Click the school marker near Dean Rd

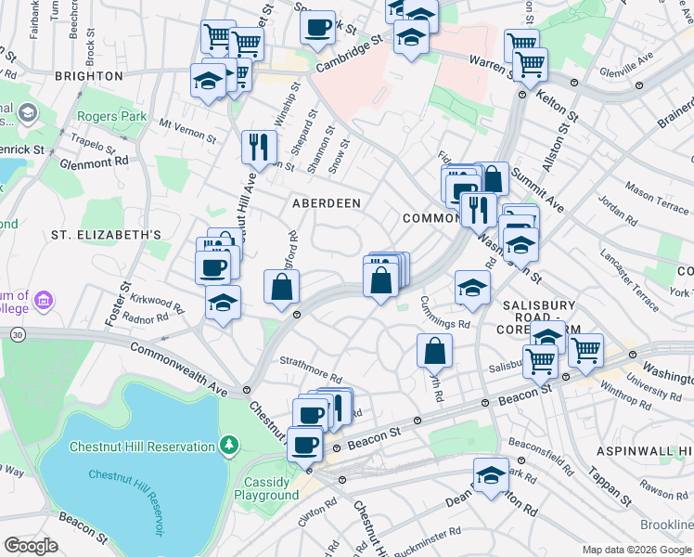click(492, 476)
